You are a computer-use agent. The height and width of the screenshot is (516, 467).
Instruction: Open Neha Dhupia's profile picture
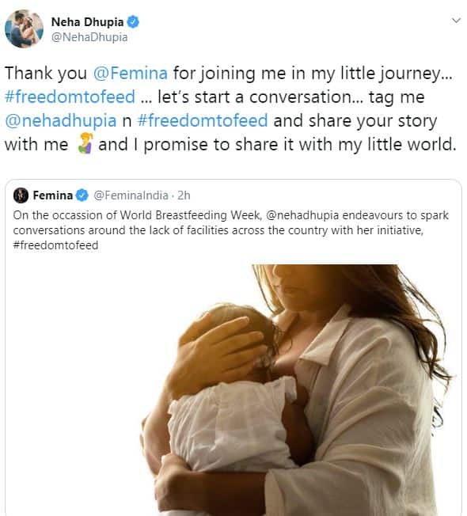24,28
